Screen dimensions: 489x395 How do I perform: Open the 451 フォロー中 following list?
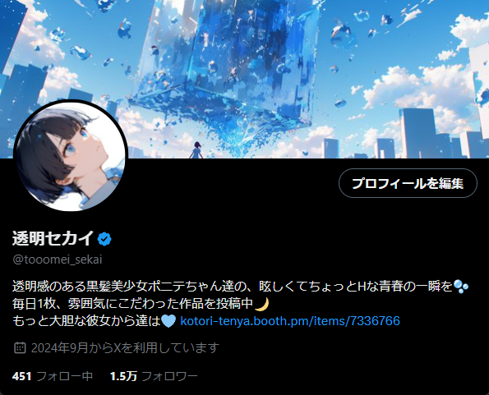[53, 376]
